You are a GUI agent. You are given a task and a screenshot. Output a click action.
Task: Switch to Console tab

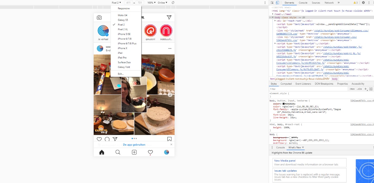click(303, 3)
